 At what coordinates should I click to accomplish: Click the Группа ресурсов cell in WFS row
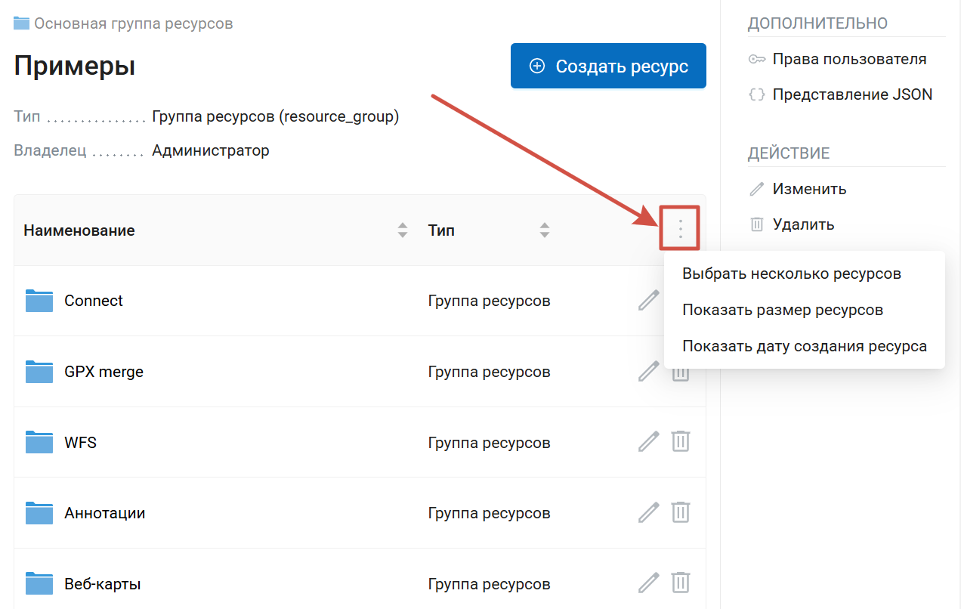pos(489,442)
